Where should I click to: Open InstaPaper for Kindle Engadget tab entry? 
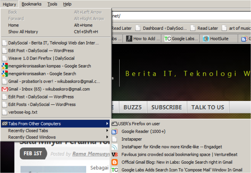click(181, 147)
